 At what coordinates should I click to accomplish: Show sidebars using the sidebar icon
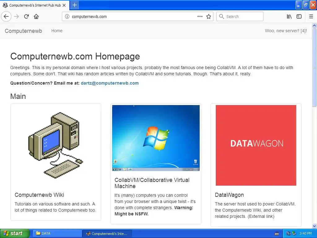pos(299,16)
